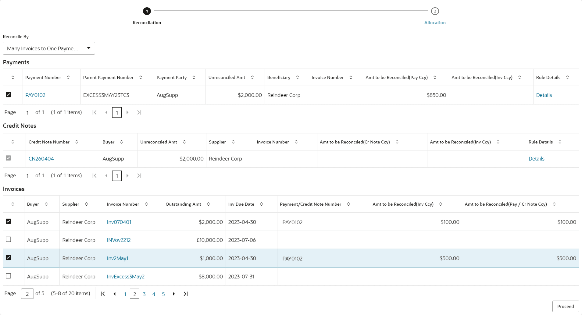Sort by Parent Payment Number column
This screenshot has width=582, height=315.
pyautogui.click(x=141, y=77)
